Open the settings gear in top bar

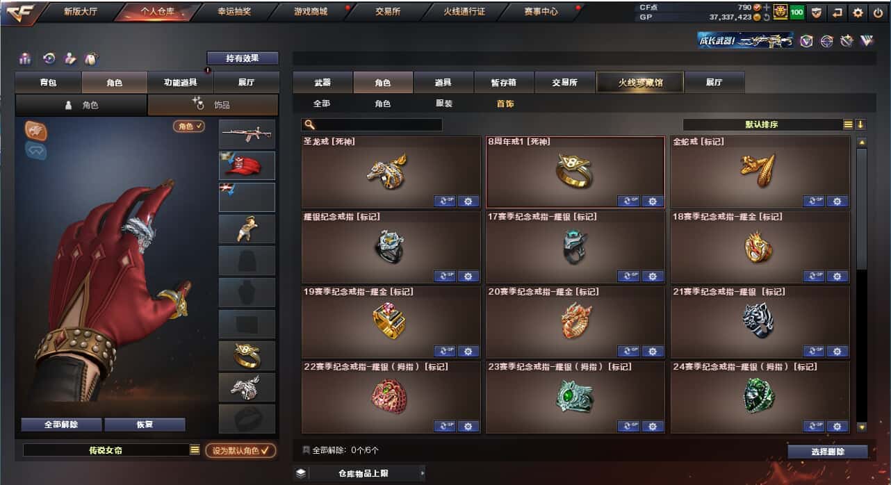[858, 13]
